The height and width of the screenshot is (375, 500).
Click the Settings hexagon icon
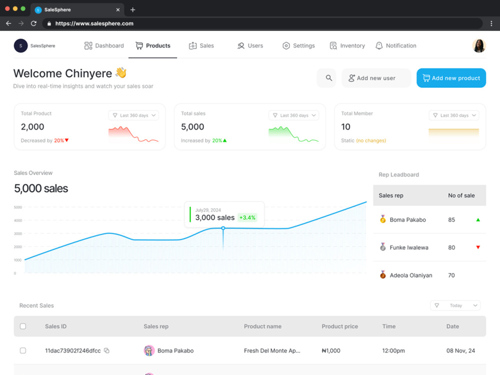286,45
